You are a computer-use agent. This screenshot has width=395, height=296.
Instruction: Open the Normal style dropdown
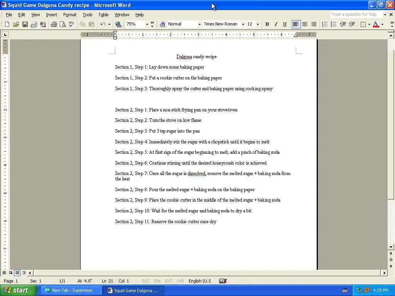tap(199, 24)
